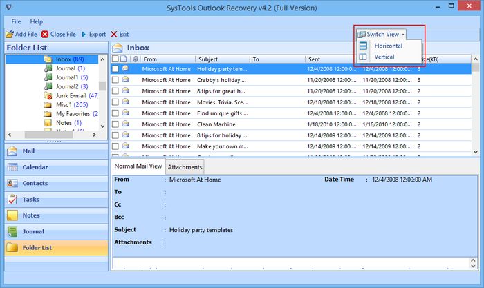Open the Help menu
The width and height of the screenshot is (484, 288).
(x=36, y=21)
